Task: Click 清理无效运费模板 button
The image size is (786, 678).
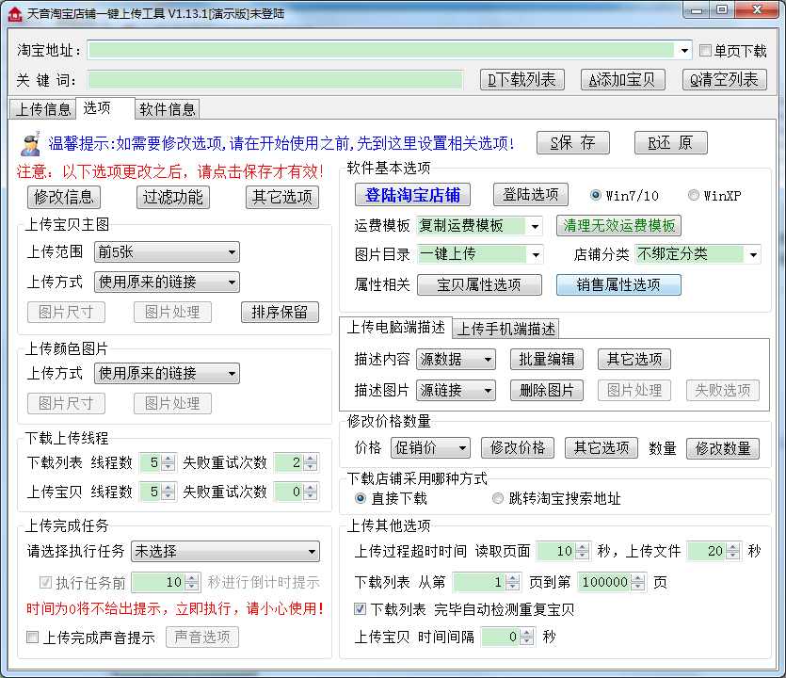Action: 618,226
